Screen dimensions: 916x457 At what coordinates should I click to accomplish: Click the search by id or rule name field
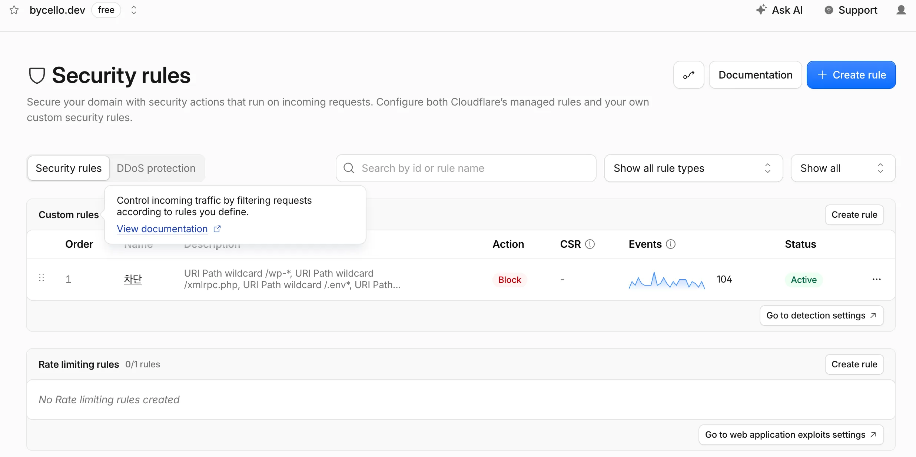[466, 168]
